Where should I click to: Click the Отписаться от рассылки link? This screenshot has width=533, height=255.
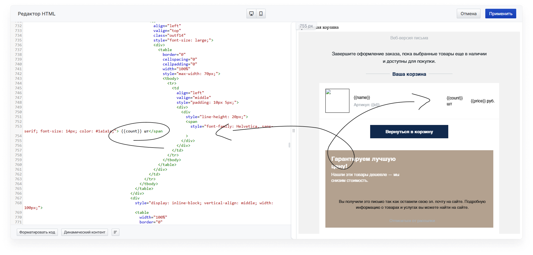pos(412,221)
